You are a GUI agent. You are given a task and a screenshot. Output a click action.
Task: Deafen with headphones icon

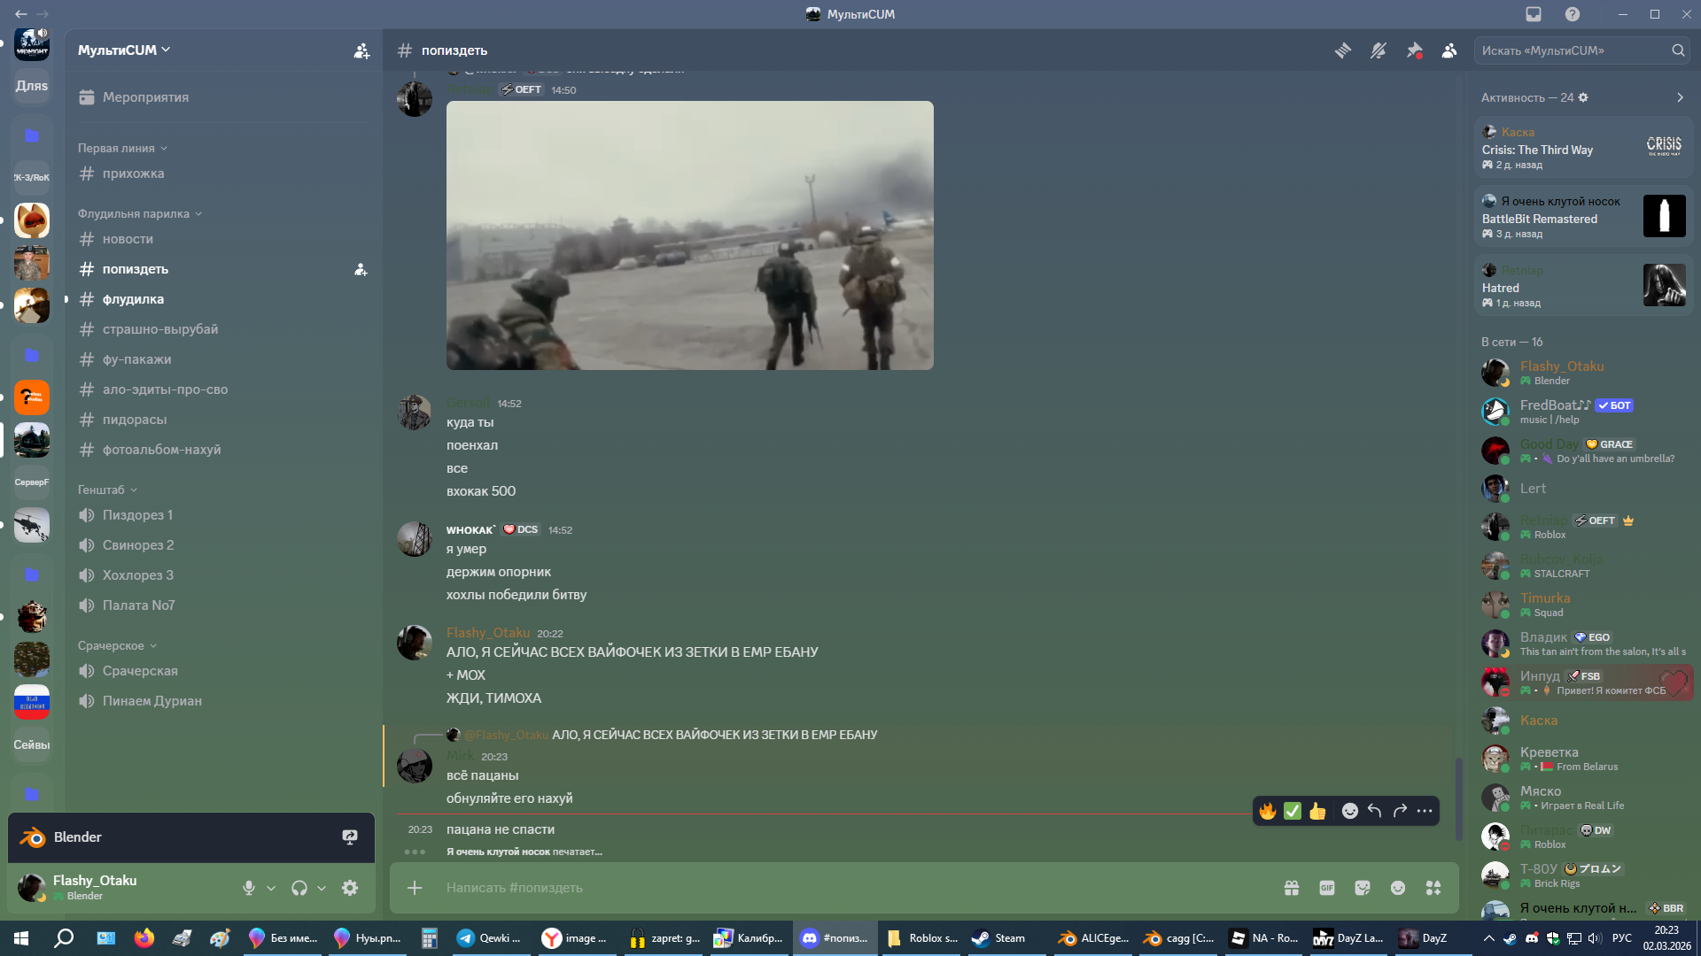point(299,888)
